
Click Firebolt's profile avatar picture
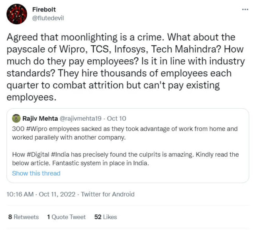point(17,14)
